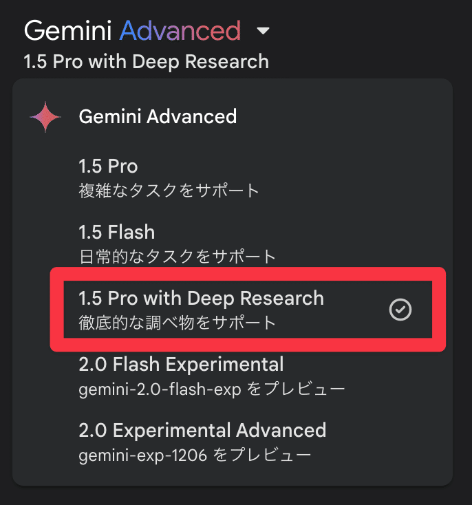Click the white "Gemini" word in the title
Screen dimensions: 472x505
67,31
